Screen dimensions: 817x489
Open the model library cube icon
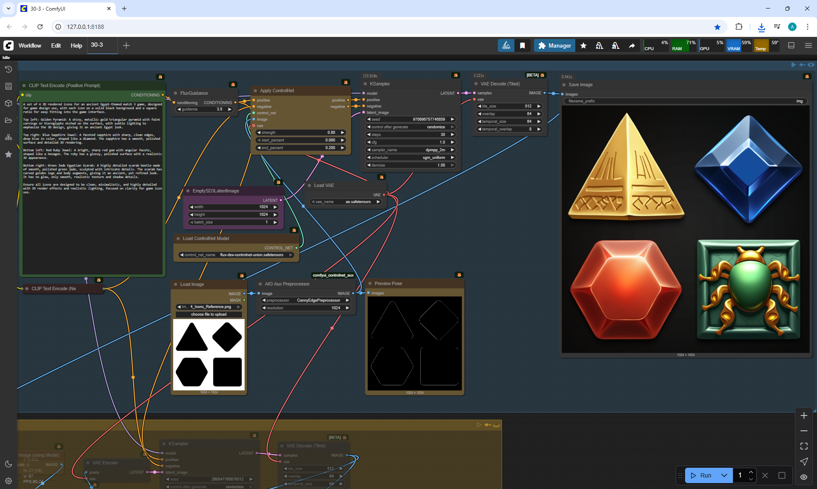[x=8, y=103]
